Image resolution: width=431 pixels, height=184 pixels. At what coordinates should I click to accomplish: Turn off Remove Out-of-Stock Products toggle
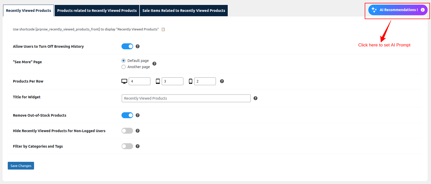127,115
